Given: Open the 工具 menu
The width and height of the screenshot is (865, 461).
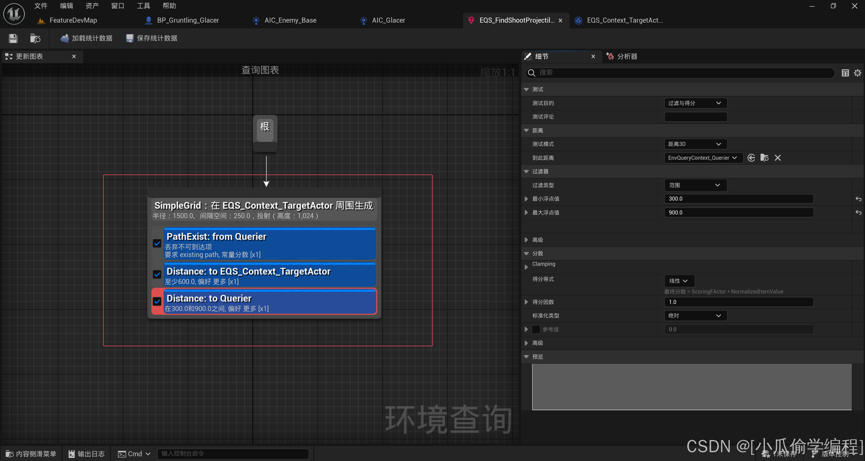Looking at the screenshot, I should coord(143,6).
